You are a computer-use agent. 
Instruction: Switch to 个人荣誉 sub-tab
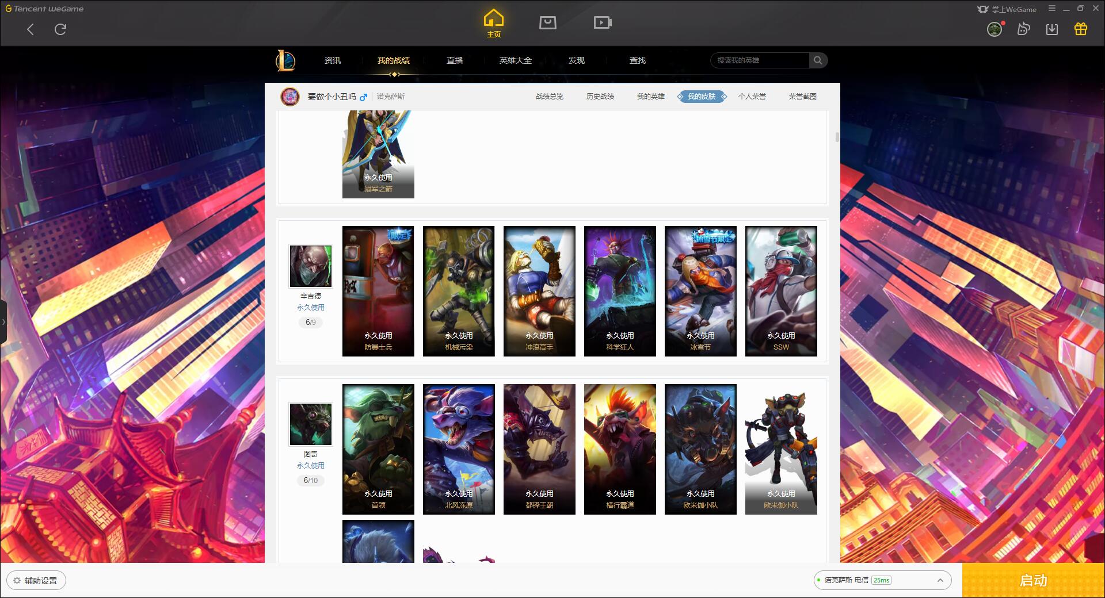752,97
